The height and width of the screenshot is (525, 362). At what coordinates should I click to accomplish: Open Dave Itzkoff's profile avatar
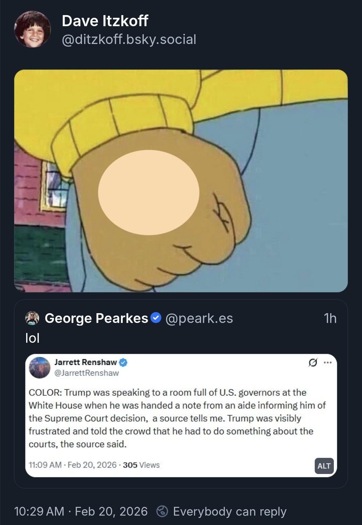(33, 29)
